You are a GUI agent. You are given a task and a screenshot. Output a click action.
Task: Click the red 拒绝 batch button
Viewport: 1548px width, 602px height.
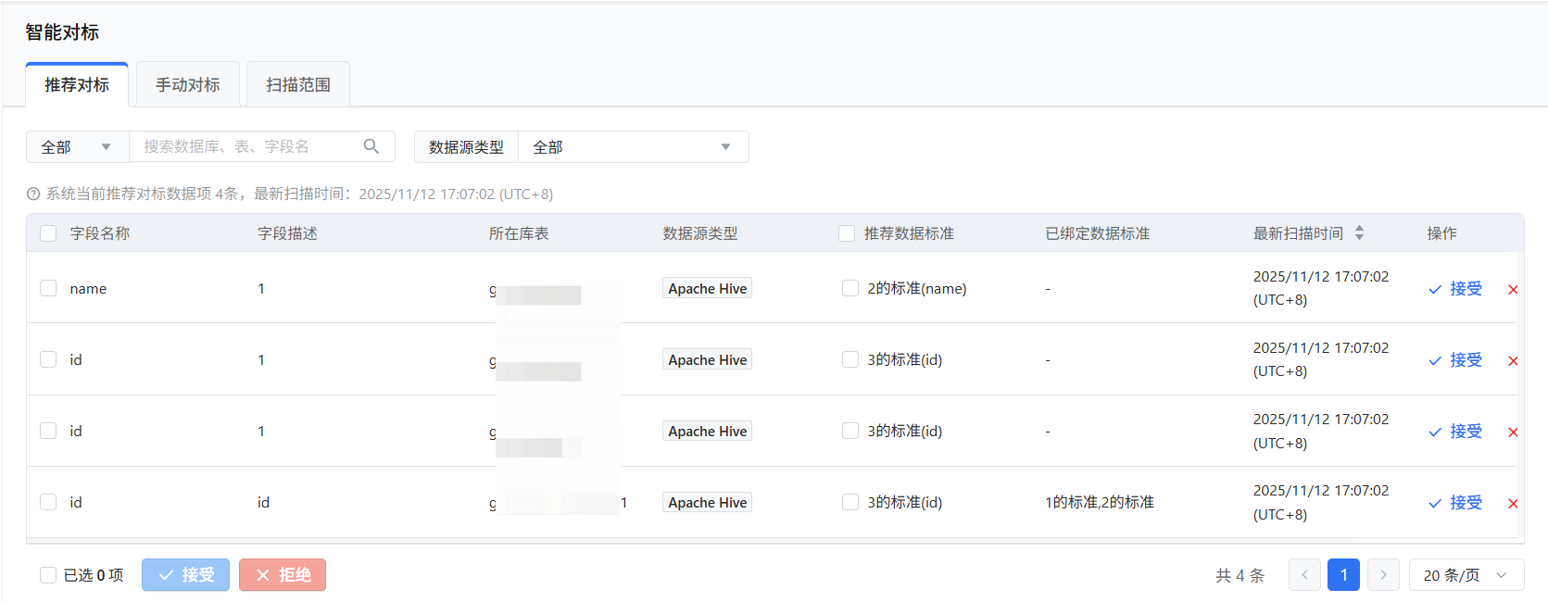point(283,575)
